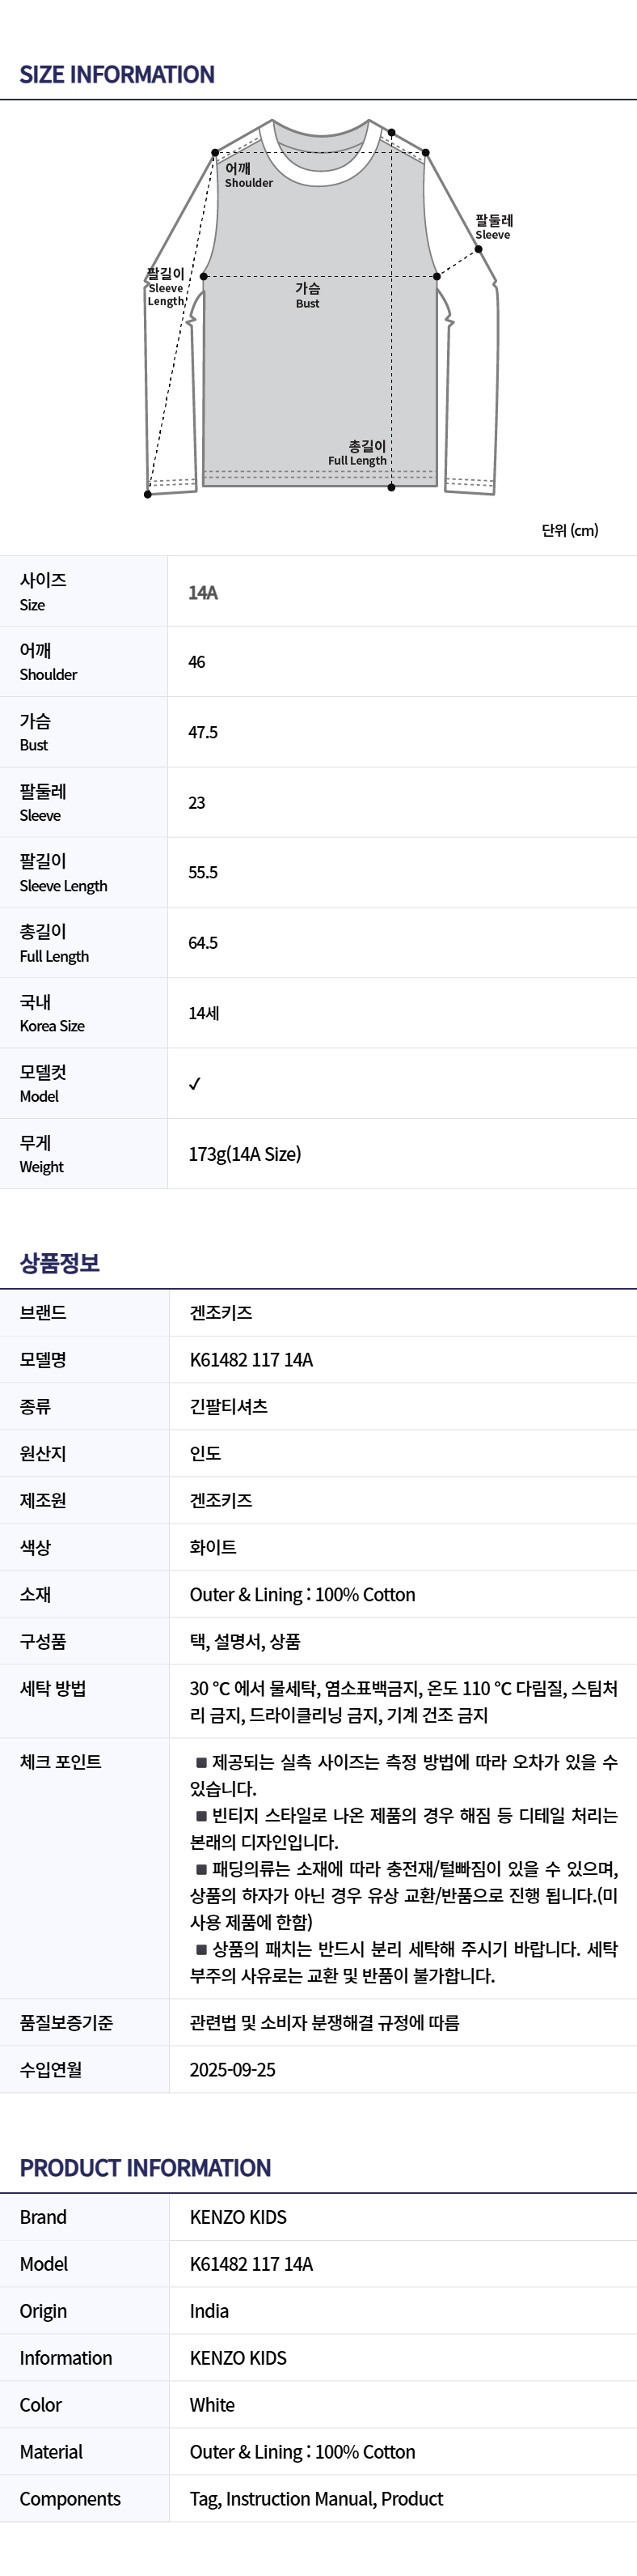Click the bust measurement 47.5
Image resolution: width=637 pixels, height=2576 pixels.
point(203,732)
